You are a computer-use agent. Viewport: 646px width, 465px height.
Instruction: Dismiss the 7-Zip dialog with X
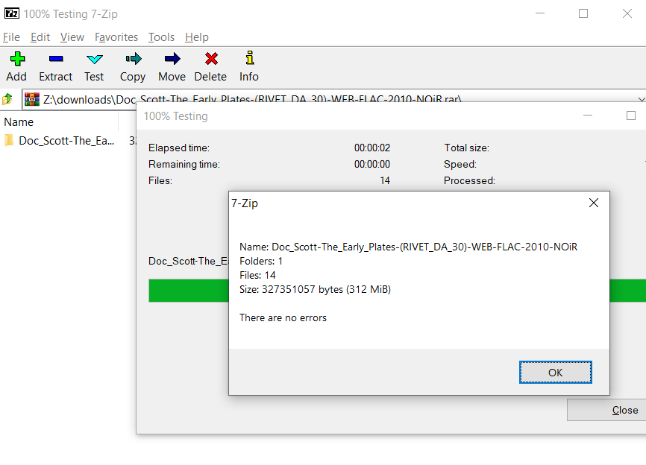[x=594, y=203]
